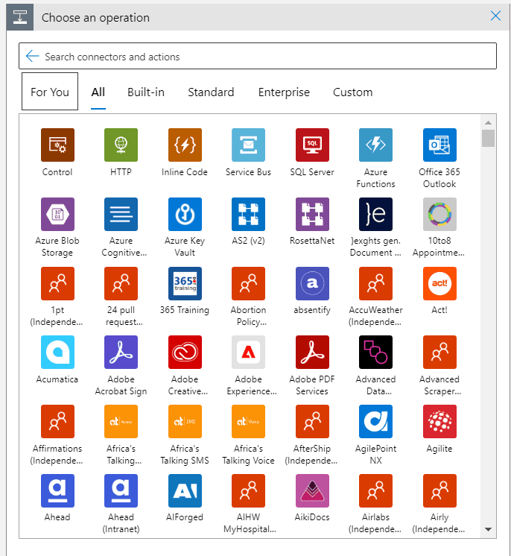This screenshot has height=556, width=511.
Task: Select the Service Bus connector
Action: click(x=248, y=145)
